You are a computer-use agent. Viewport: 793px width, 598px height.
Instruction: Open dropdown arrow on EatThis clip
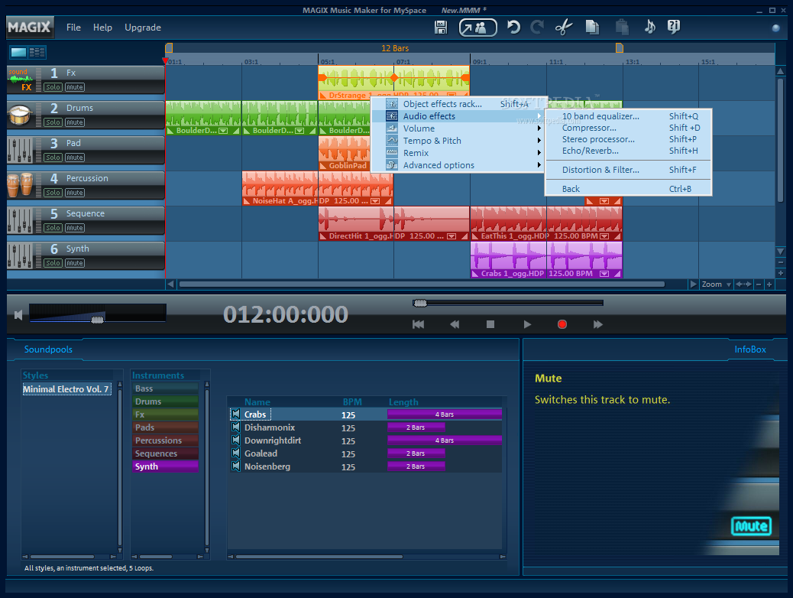coord(604,236)
